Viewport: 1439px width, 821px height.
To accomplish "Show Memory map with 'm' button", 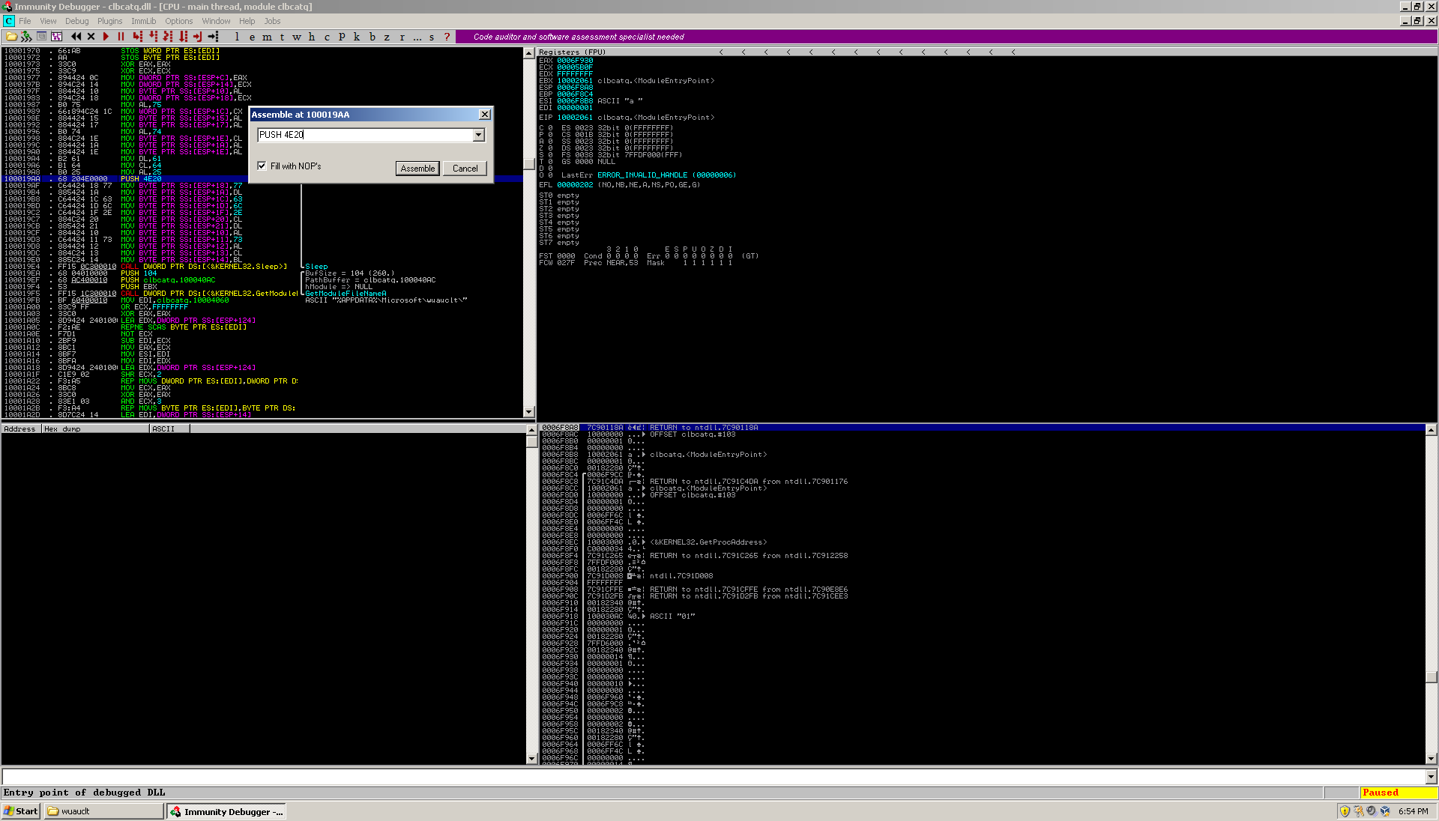I will point(267,37).
